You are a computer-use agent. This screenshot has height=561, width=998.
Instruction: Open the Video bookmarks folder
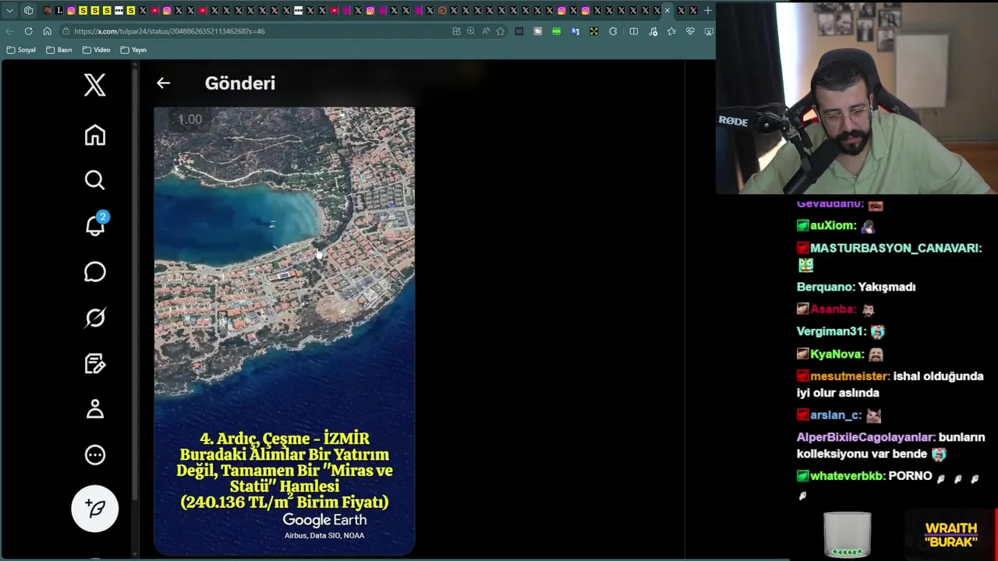click(97, 50)
